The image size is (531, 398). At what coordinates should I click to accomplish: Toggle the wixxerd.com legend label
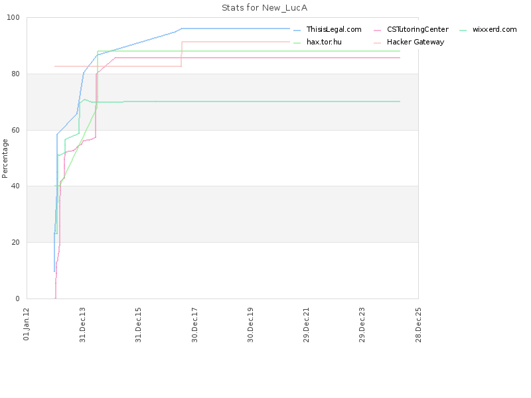pyautogui.click(x=494, y=29)
